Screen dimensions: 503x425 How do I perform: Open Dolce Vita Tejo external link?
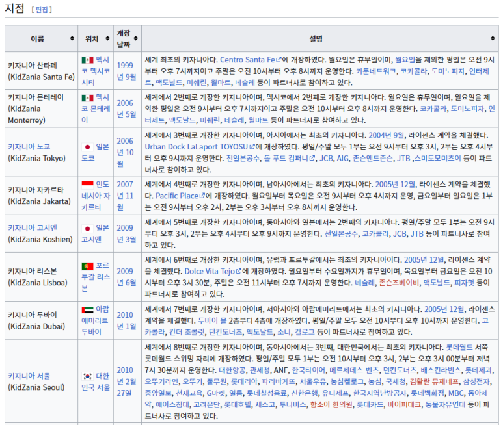(x=213, y=271)
